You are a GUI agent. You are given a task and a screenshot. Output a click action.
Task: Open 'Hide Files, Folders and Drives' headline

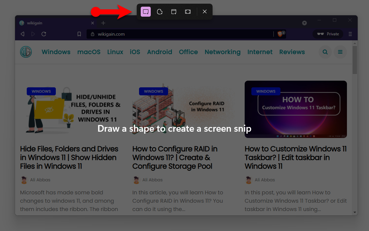69,158
